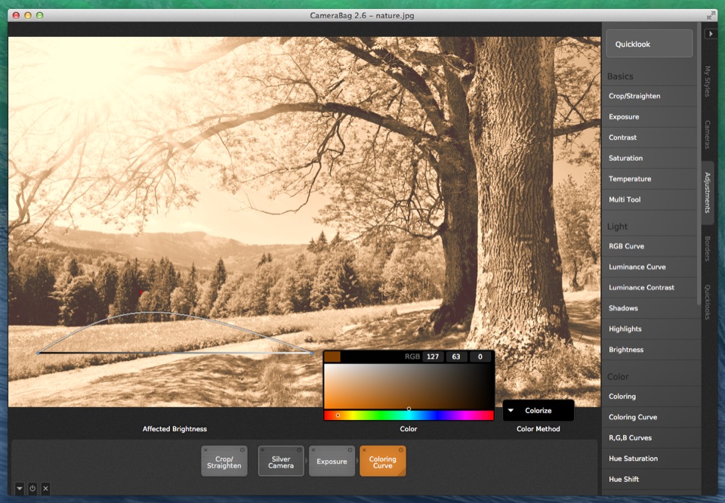Add the Crop/Straighten adjustment from the sidebar
The width and height of the screenshot is (725, 503).
pos(649,96)
